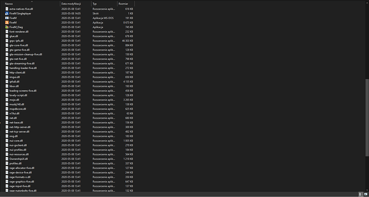Select the FiveM_Diag application icon
This screenshot has height=197, width=369.
pos(6,27)
